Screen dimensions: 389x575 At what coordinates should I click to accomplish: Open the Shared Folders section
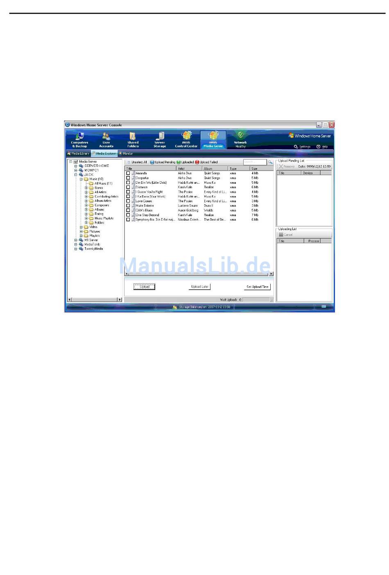[x=133, y=139]
